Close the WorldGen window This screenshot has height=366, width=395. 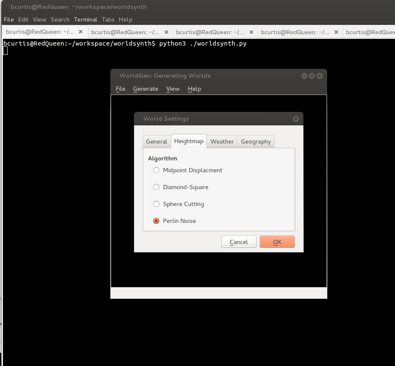(x=319, y=76)
